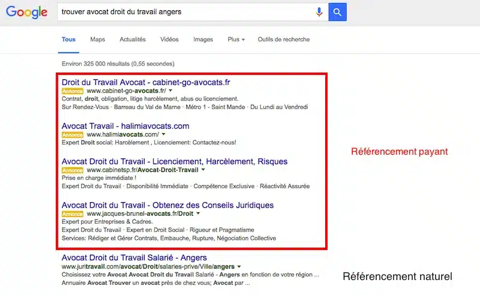Open the cabinet-go-avocats.fr ad title link

click(x=146, y=82)
